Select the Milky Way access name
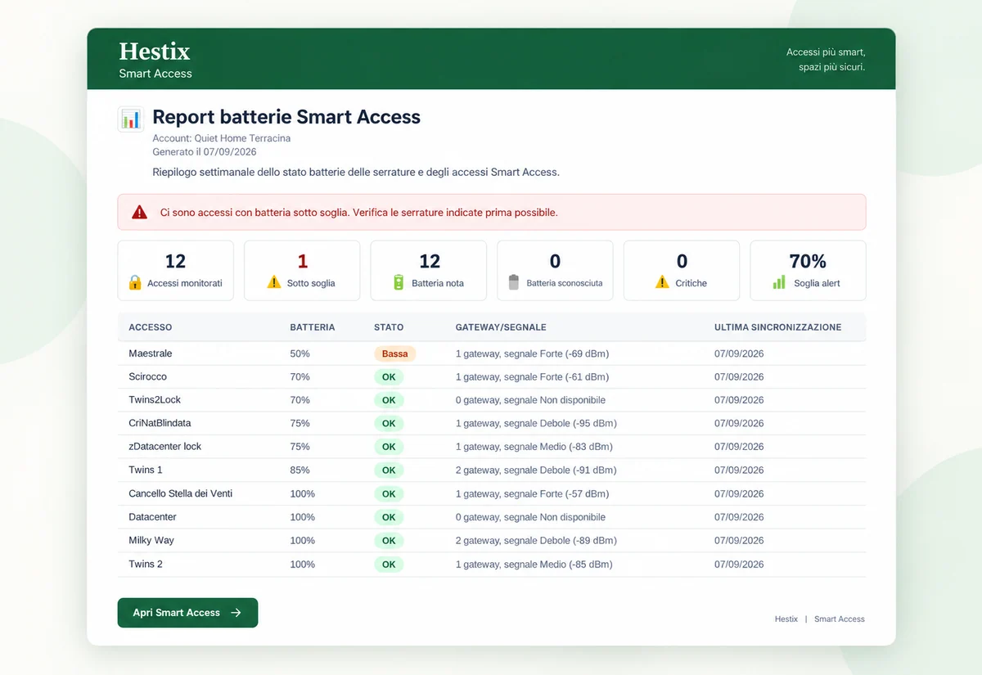 [151, 541]
